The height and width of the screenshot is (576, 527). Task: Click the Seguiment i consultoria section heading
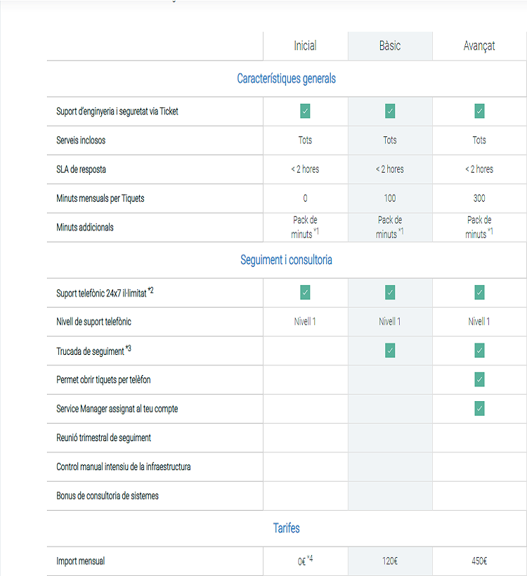pos(286,260)
